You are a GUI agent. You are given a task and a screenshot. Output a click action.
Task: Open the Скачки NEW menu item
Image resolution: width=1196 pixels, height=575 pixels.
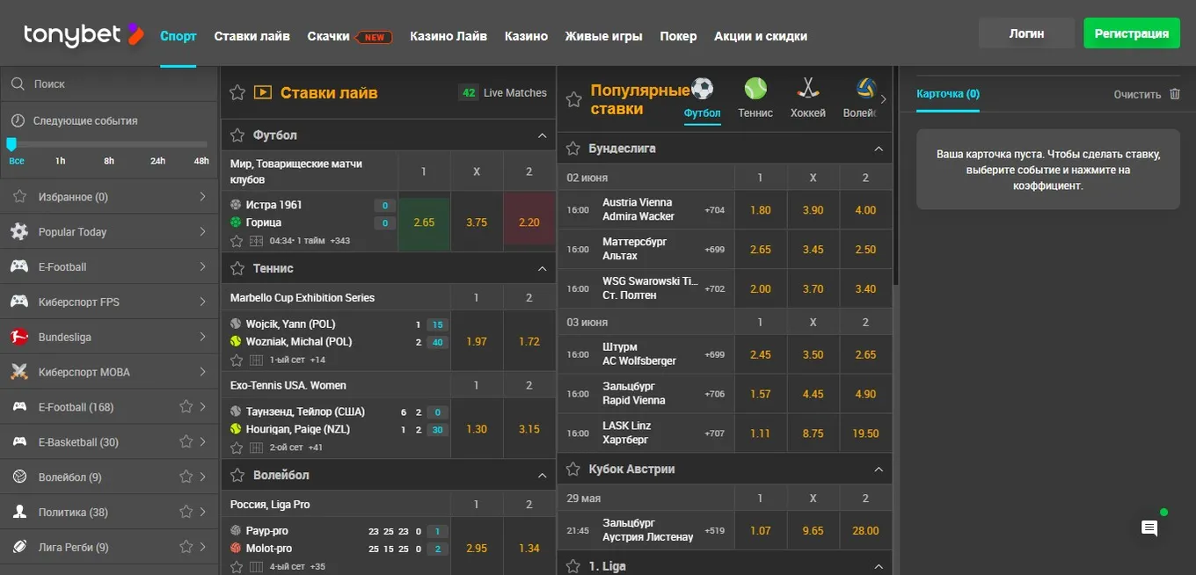(x=350, y=36)
